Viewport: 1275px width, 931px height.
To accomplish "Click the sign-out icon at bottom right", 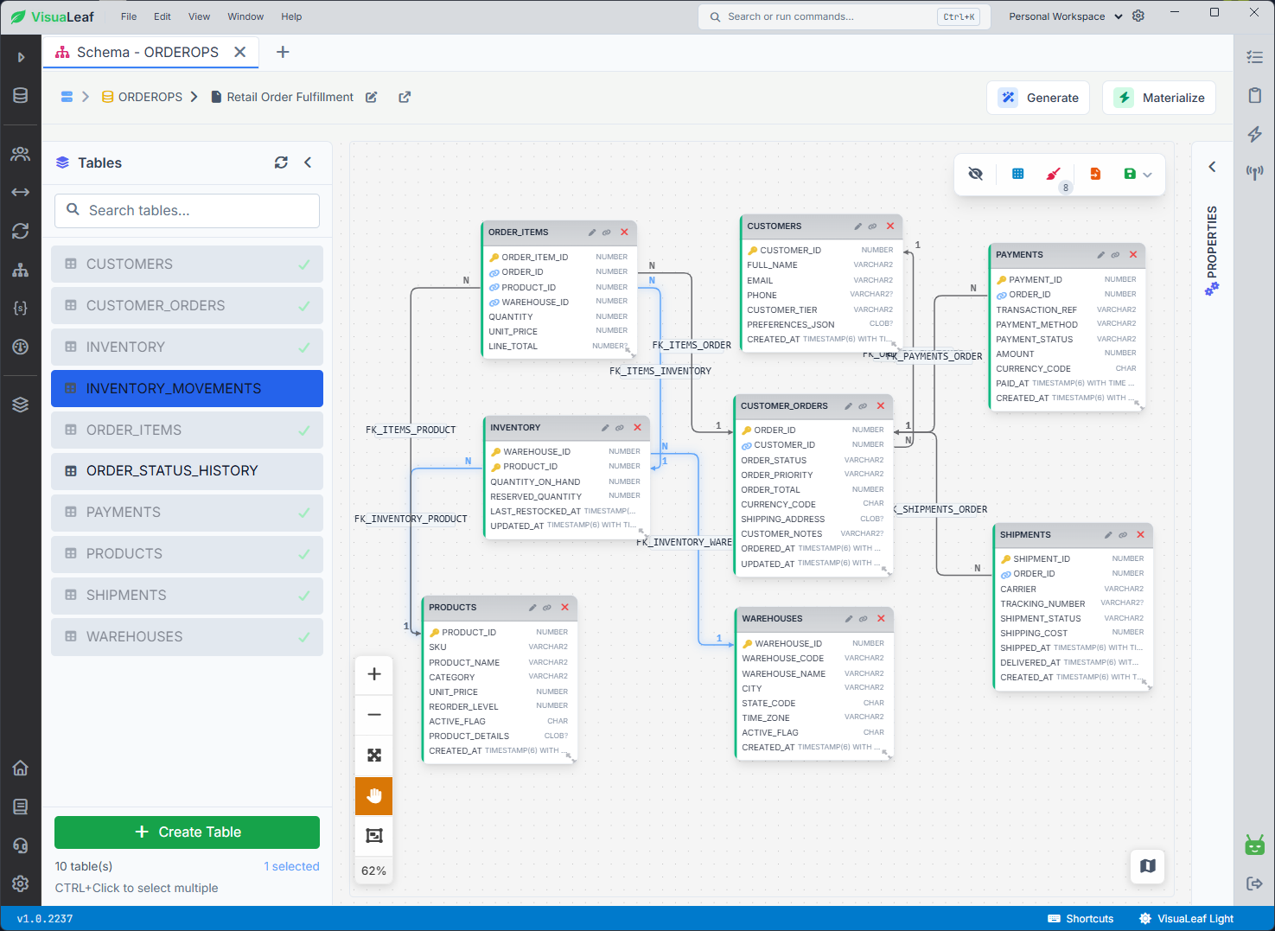I will tap(1255, 883).
